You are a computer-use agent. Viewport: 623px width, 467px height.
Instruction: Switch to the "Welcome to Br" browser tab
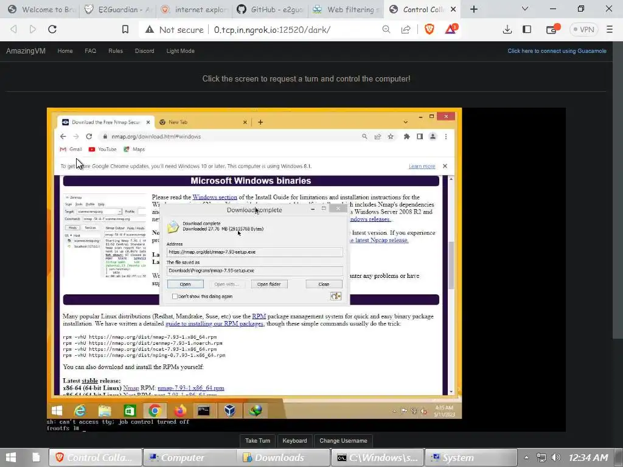41,9
